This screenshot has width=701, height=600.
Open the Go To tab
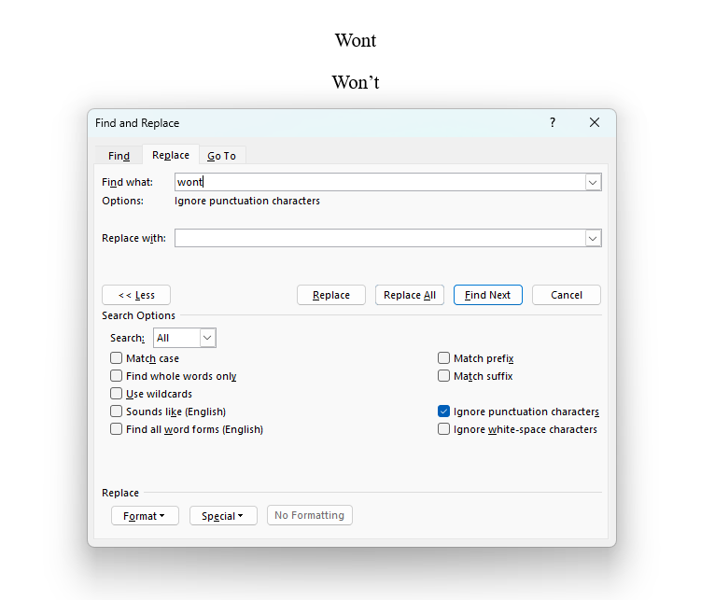pos(221,156)
